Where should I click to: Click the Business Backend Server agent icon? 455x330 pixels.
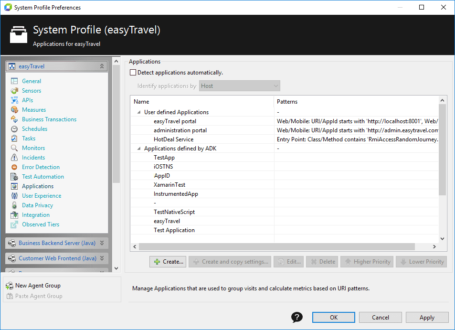(12, 243)
